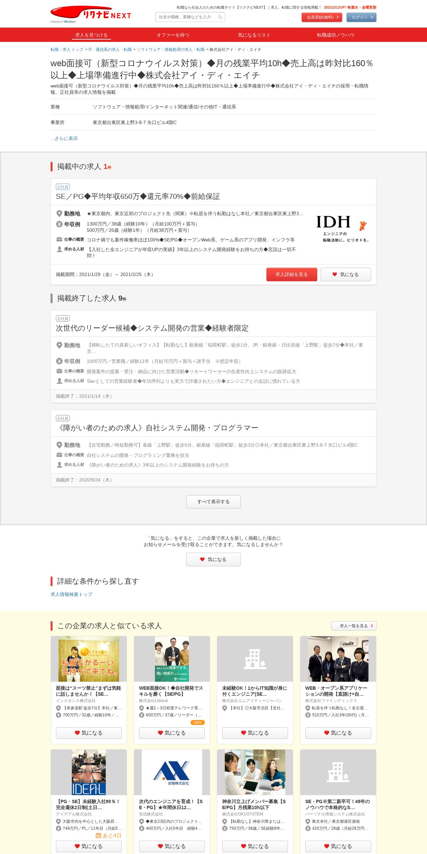Viewport: 427px width, 854px height.
Task: Click 気になる on the パーソナル情報システム card
Action: pos(338,846)
